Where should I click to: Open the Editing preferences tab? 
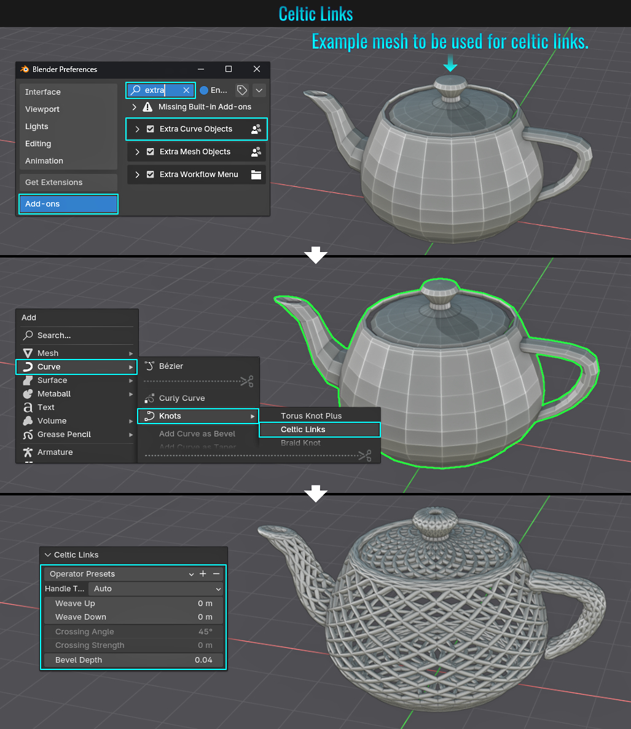click(x=68, y=144)
